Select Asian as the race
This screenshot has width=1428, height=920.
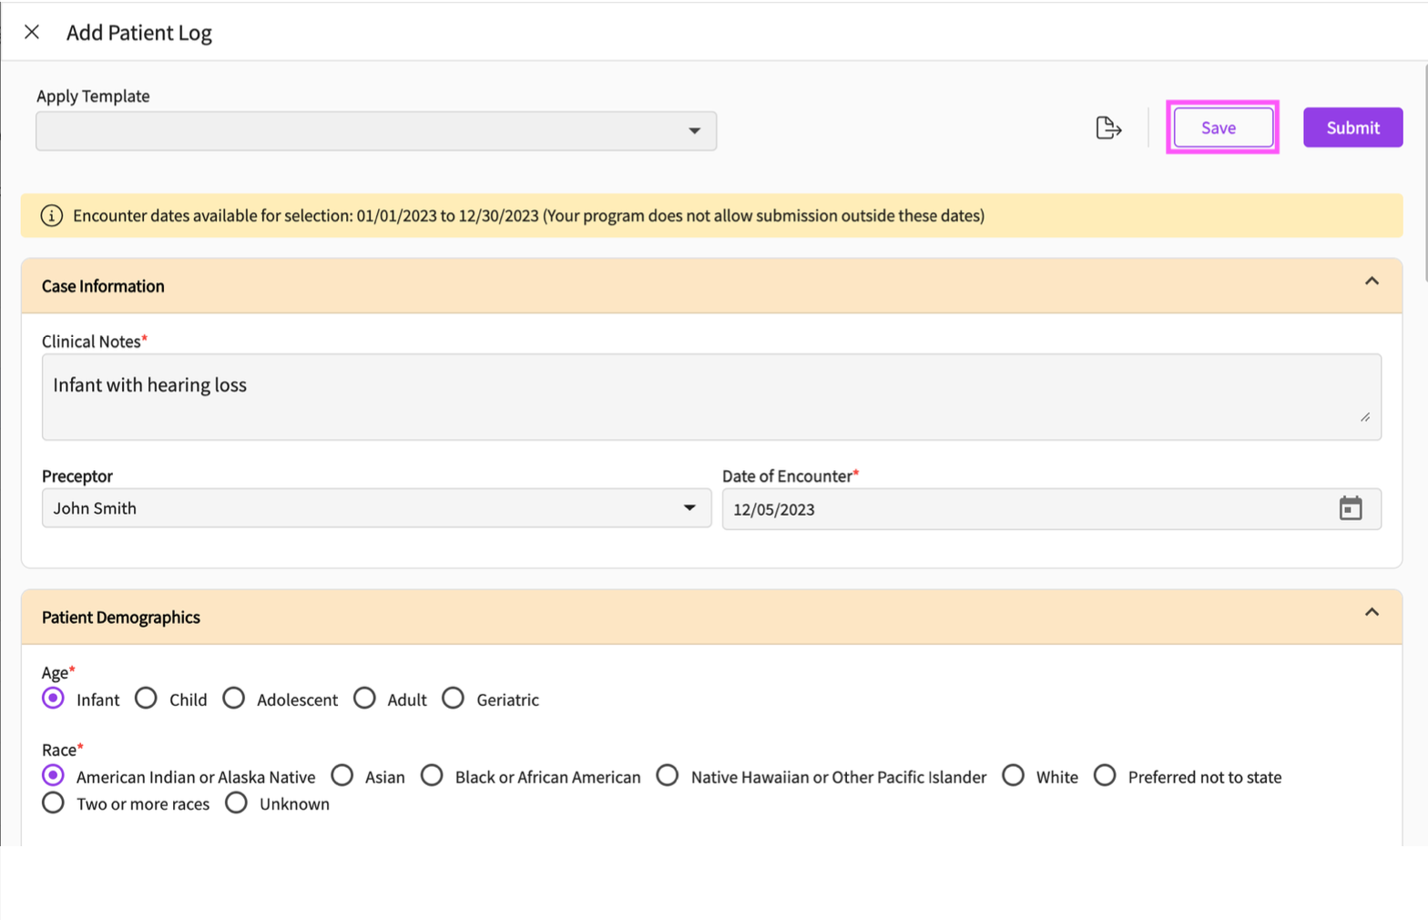[342, 776]
